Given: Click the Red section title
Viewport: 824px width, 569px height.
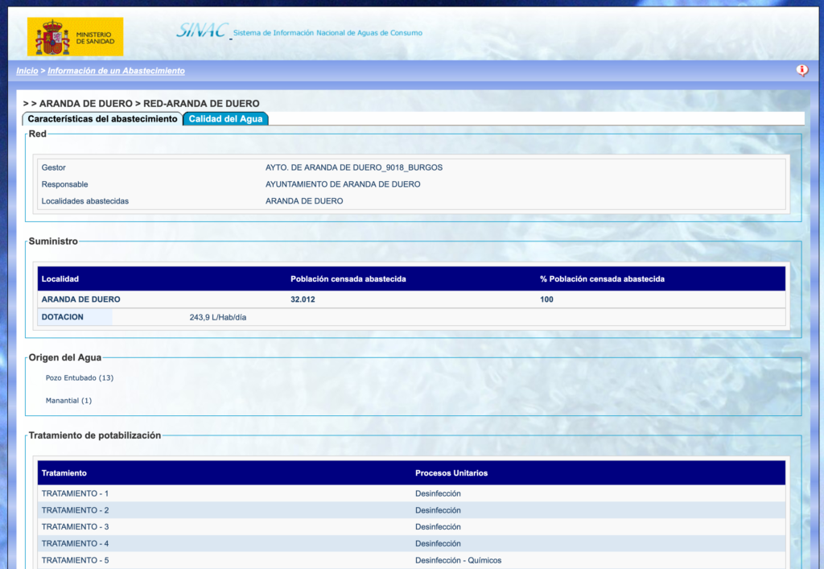Looking at the screenshot, I should click(37, 134).
